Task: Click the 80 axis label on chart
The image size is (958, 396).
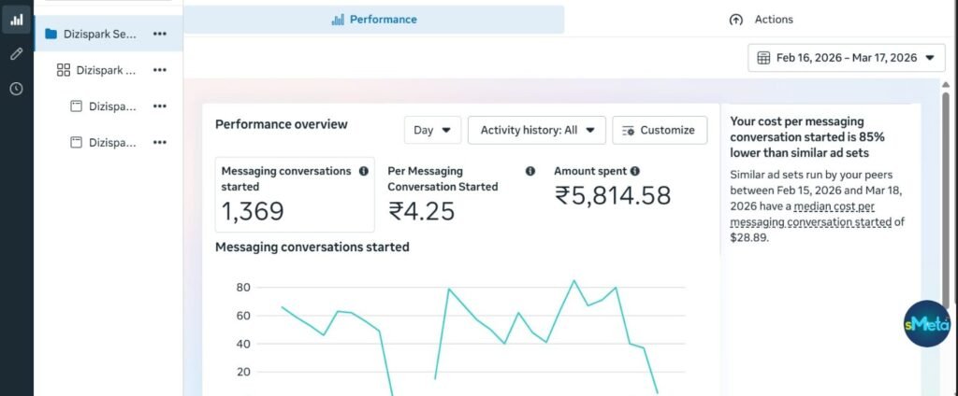Action: 243,288
